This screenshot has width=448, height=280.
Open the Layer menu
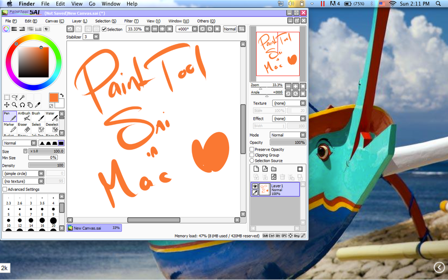[80, 21]
